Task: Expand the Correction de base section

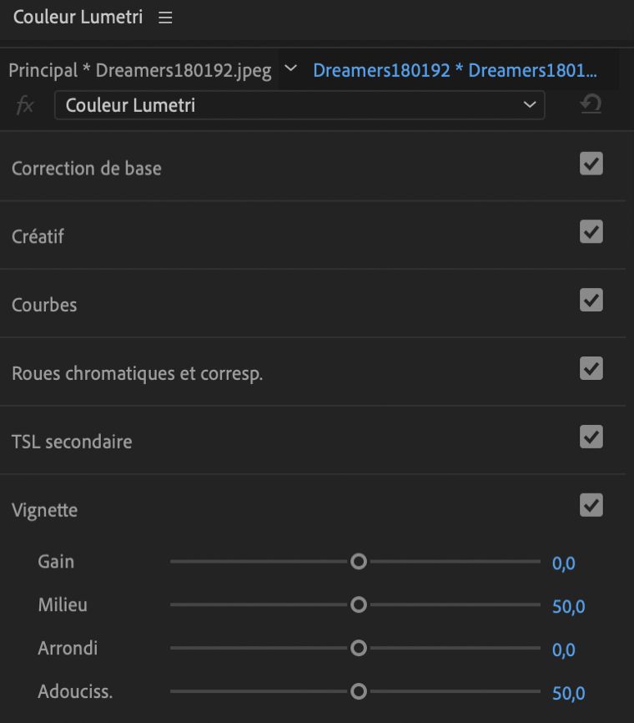Action: coord(87,168)
